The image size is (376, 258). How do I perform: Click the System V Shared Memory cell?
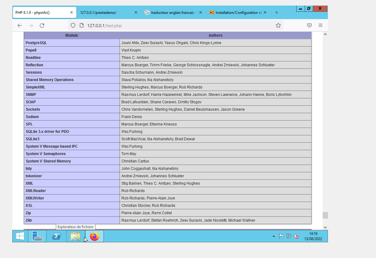tap(72, 161)
